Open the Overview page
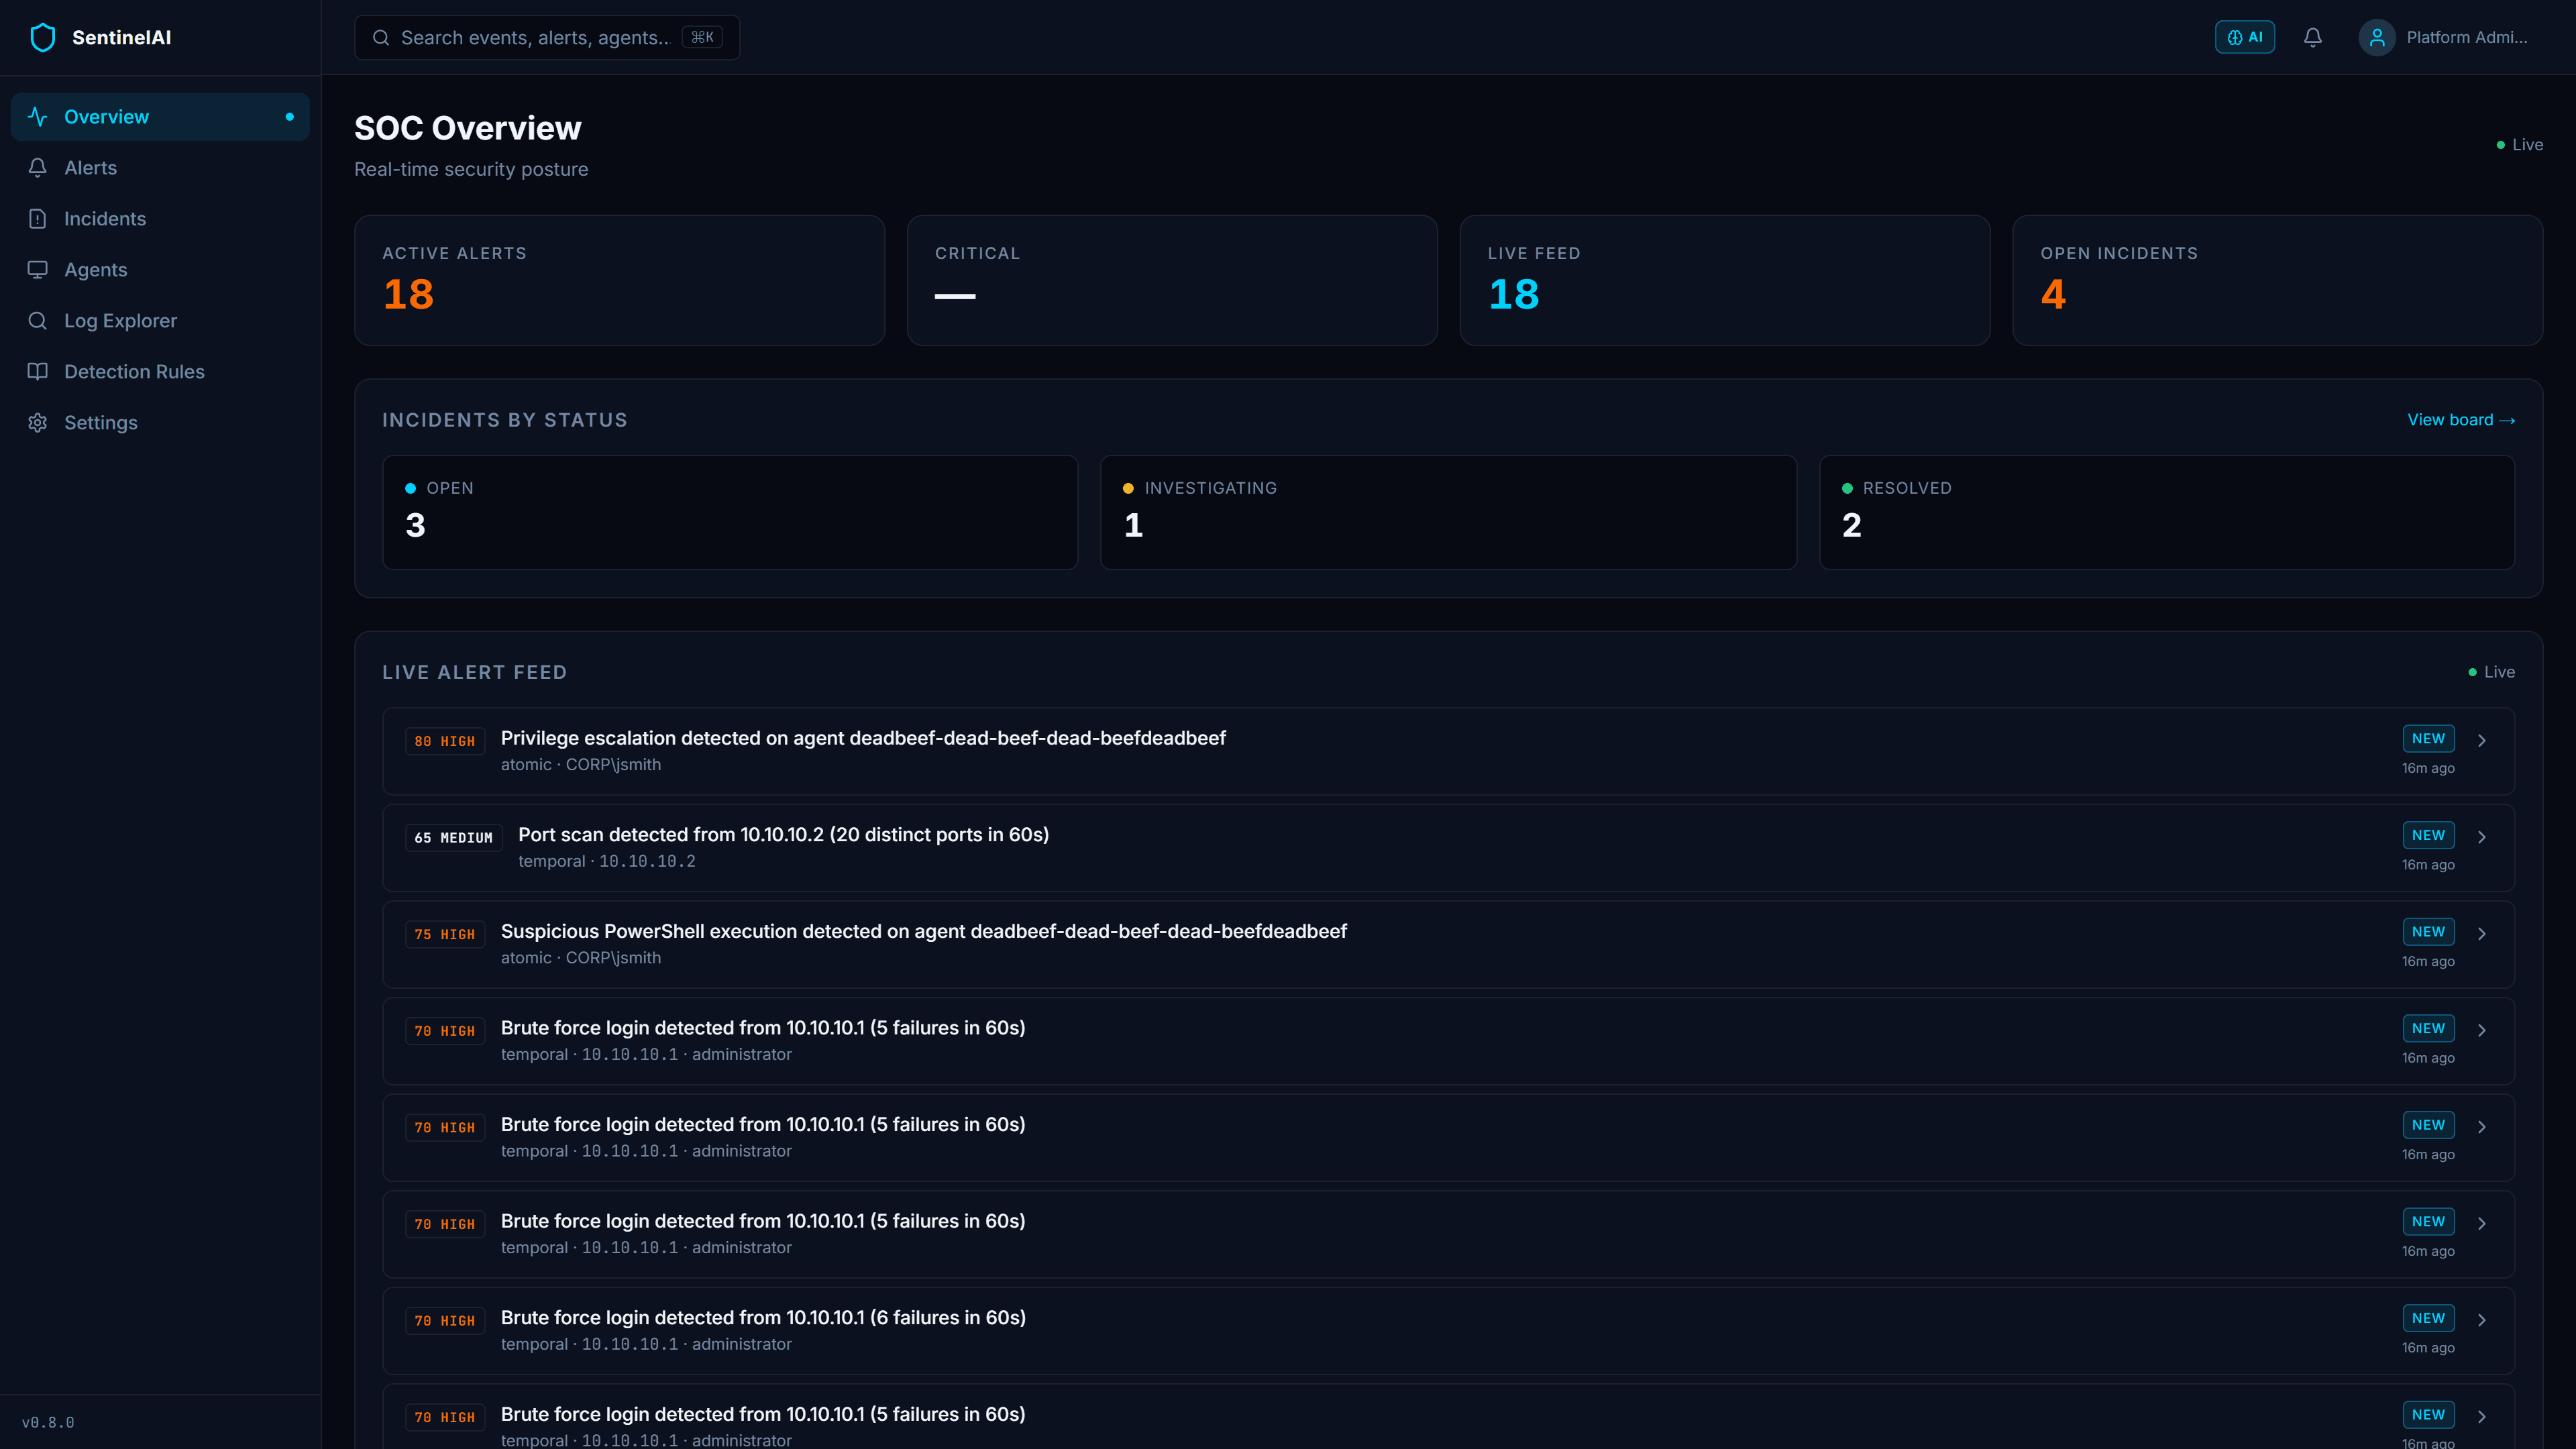Screen dimensions: 2576x1449 160,117
